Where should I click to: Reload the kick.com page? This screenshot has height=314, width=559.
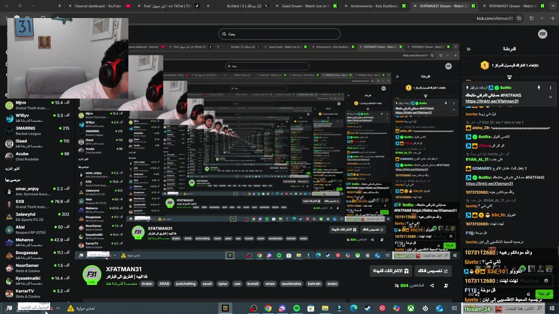(531, 18)
